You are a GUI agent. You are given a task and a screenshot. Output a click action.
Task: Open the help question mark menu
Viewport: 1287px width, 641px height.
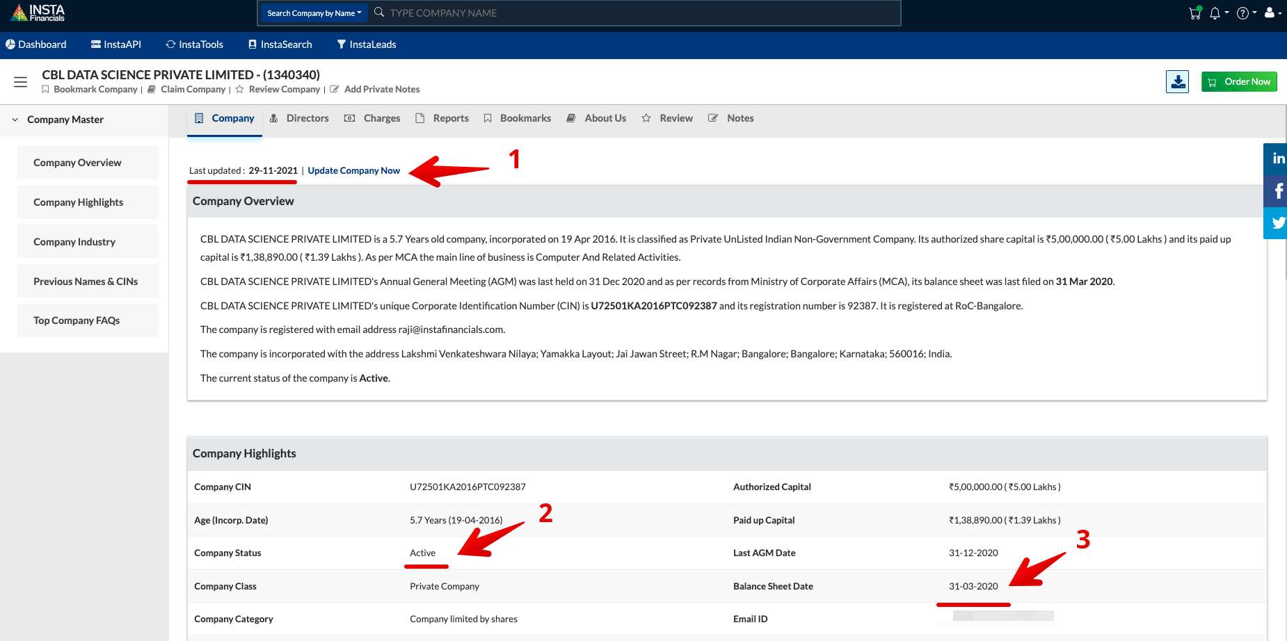[1242, 13]
